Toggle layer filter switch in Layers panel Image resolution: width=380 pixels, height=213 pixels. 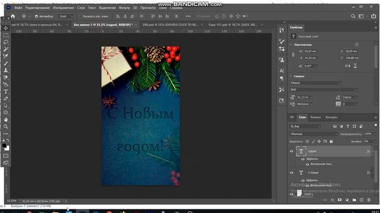(376, 125)
